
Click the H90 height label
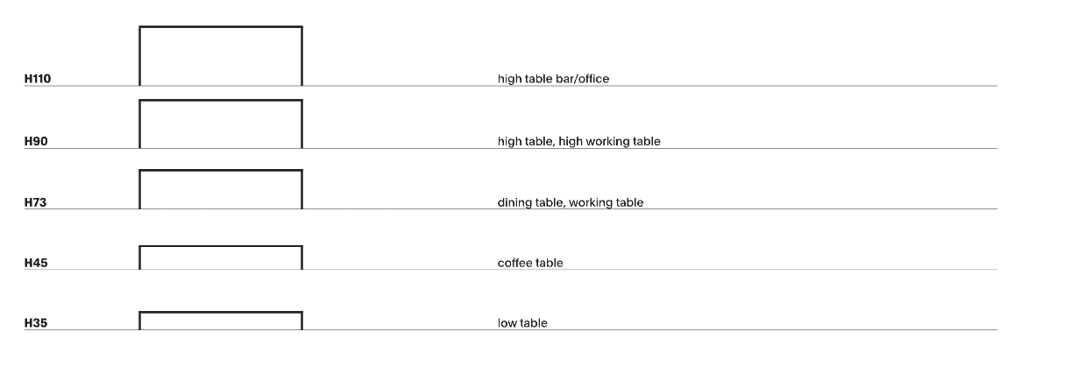point(35,141)
